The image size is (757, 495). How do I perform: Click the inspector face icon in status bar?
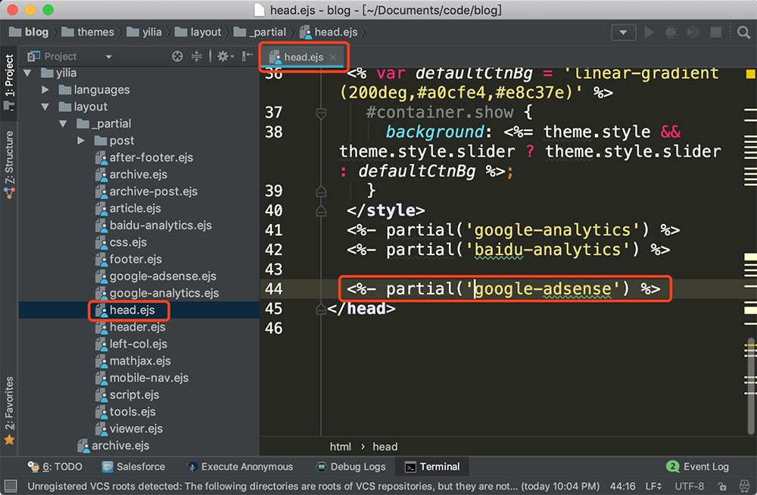click(744, 486)
